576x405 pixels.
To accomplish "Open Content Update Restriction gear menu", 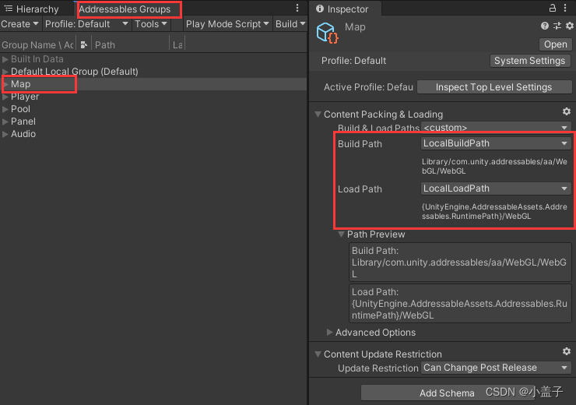I will coord(567,351).
